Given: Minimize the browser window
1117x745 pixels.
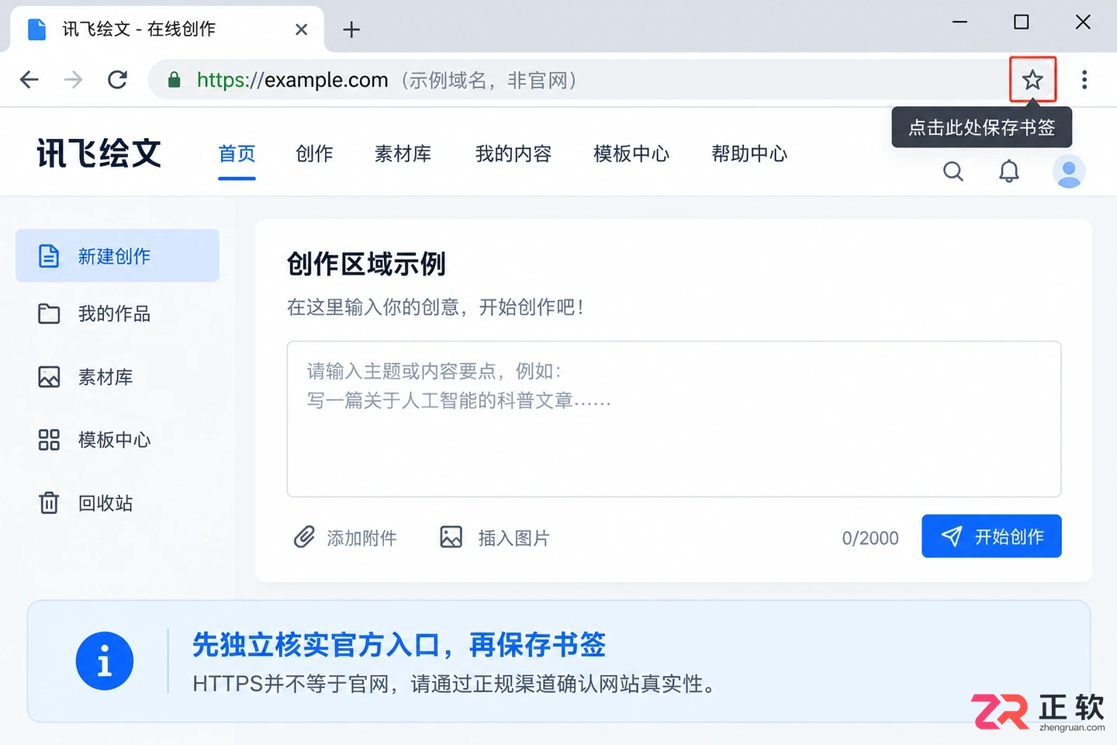Looking at the screenshot, I should coord(960,22).
